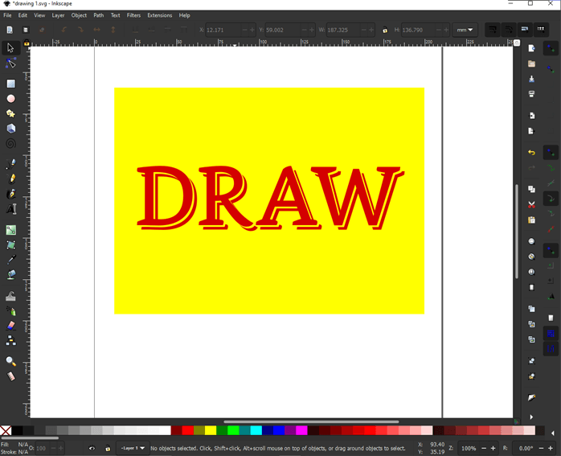Open the View menu
Image resolution: width=561 pixels, height=456 pixels.
pyautogui.click(x=39, y=15)
